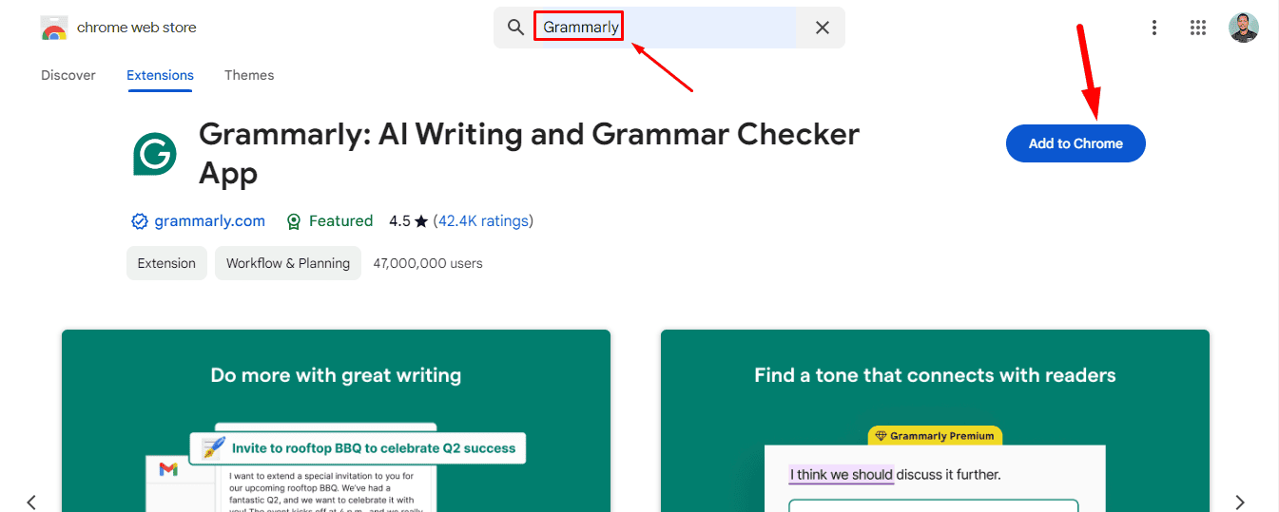
Task: Click the Extension category chip
Action: pos(166,263)
